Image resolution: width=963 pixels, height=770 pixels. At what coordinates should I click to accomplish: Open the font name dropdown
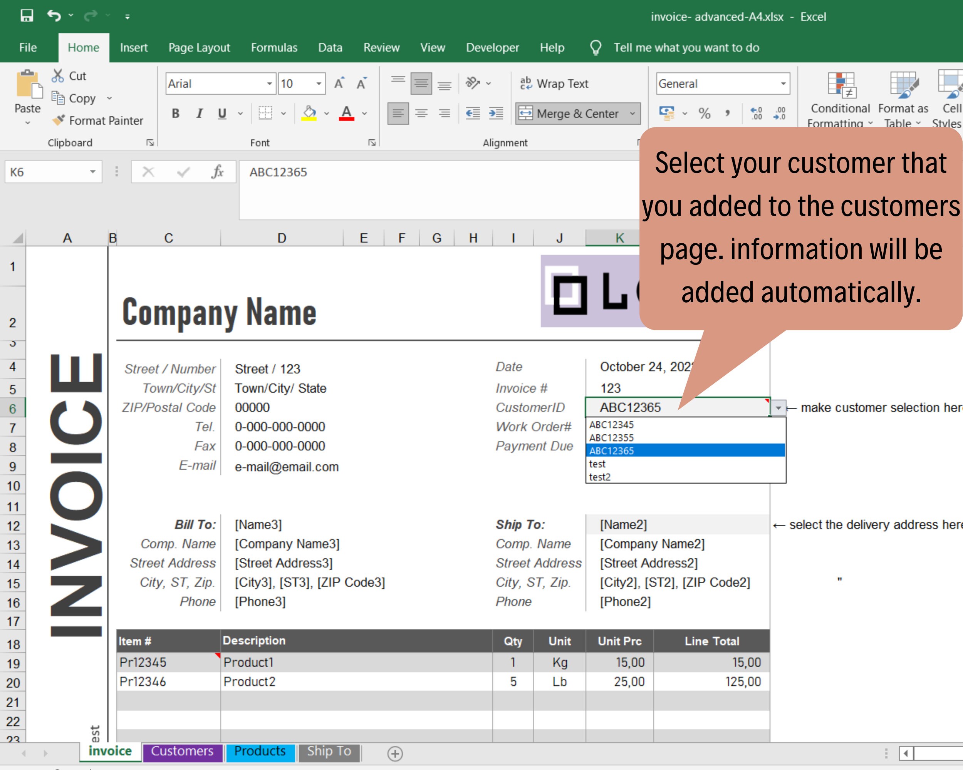pyautogui.click(x=270, y=84)
